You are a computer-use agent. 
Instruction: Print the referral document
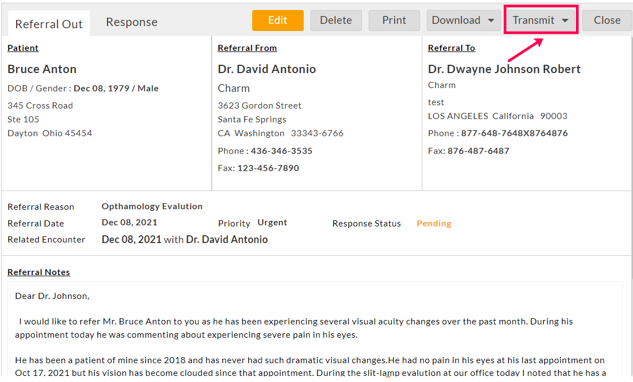click(394, 20)
